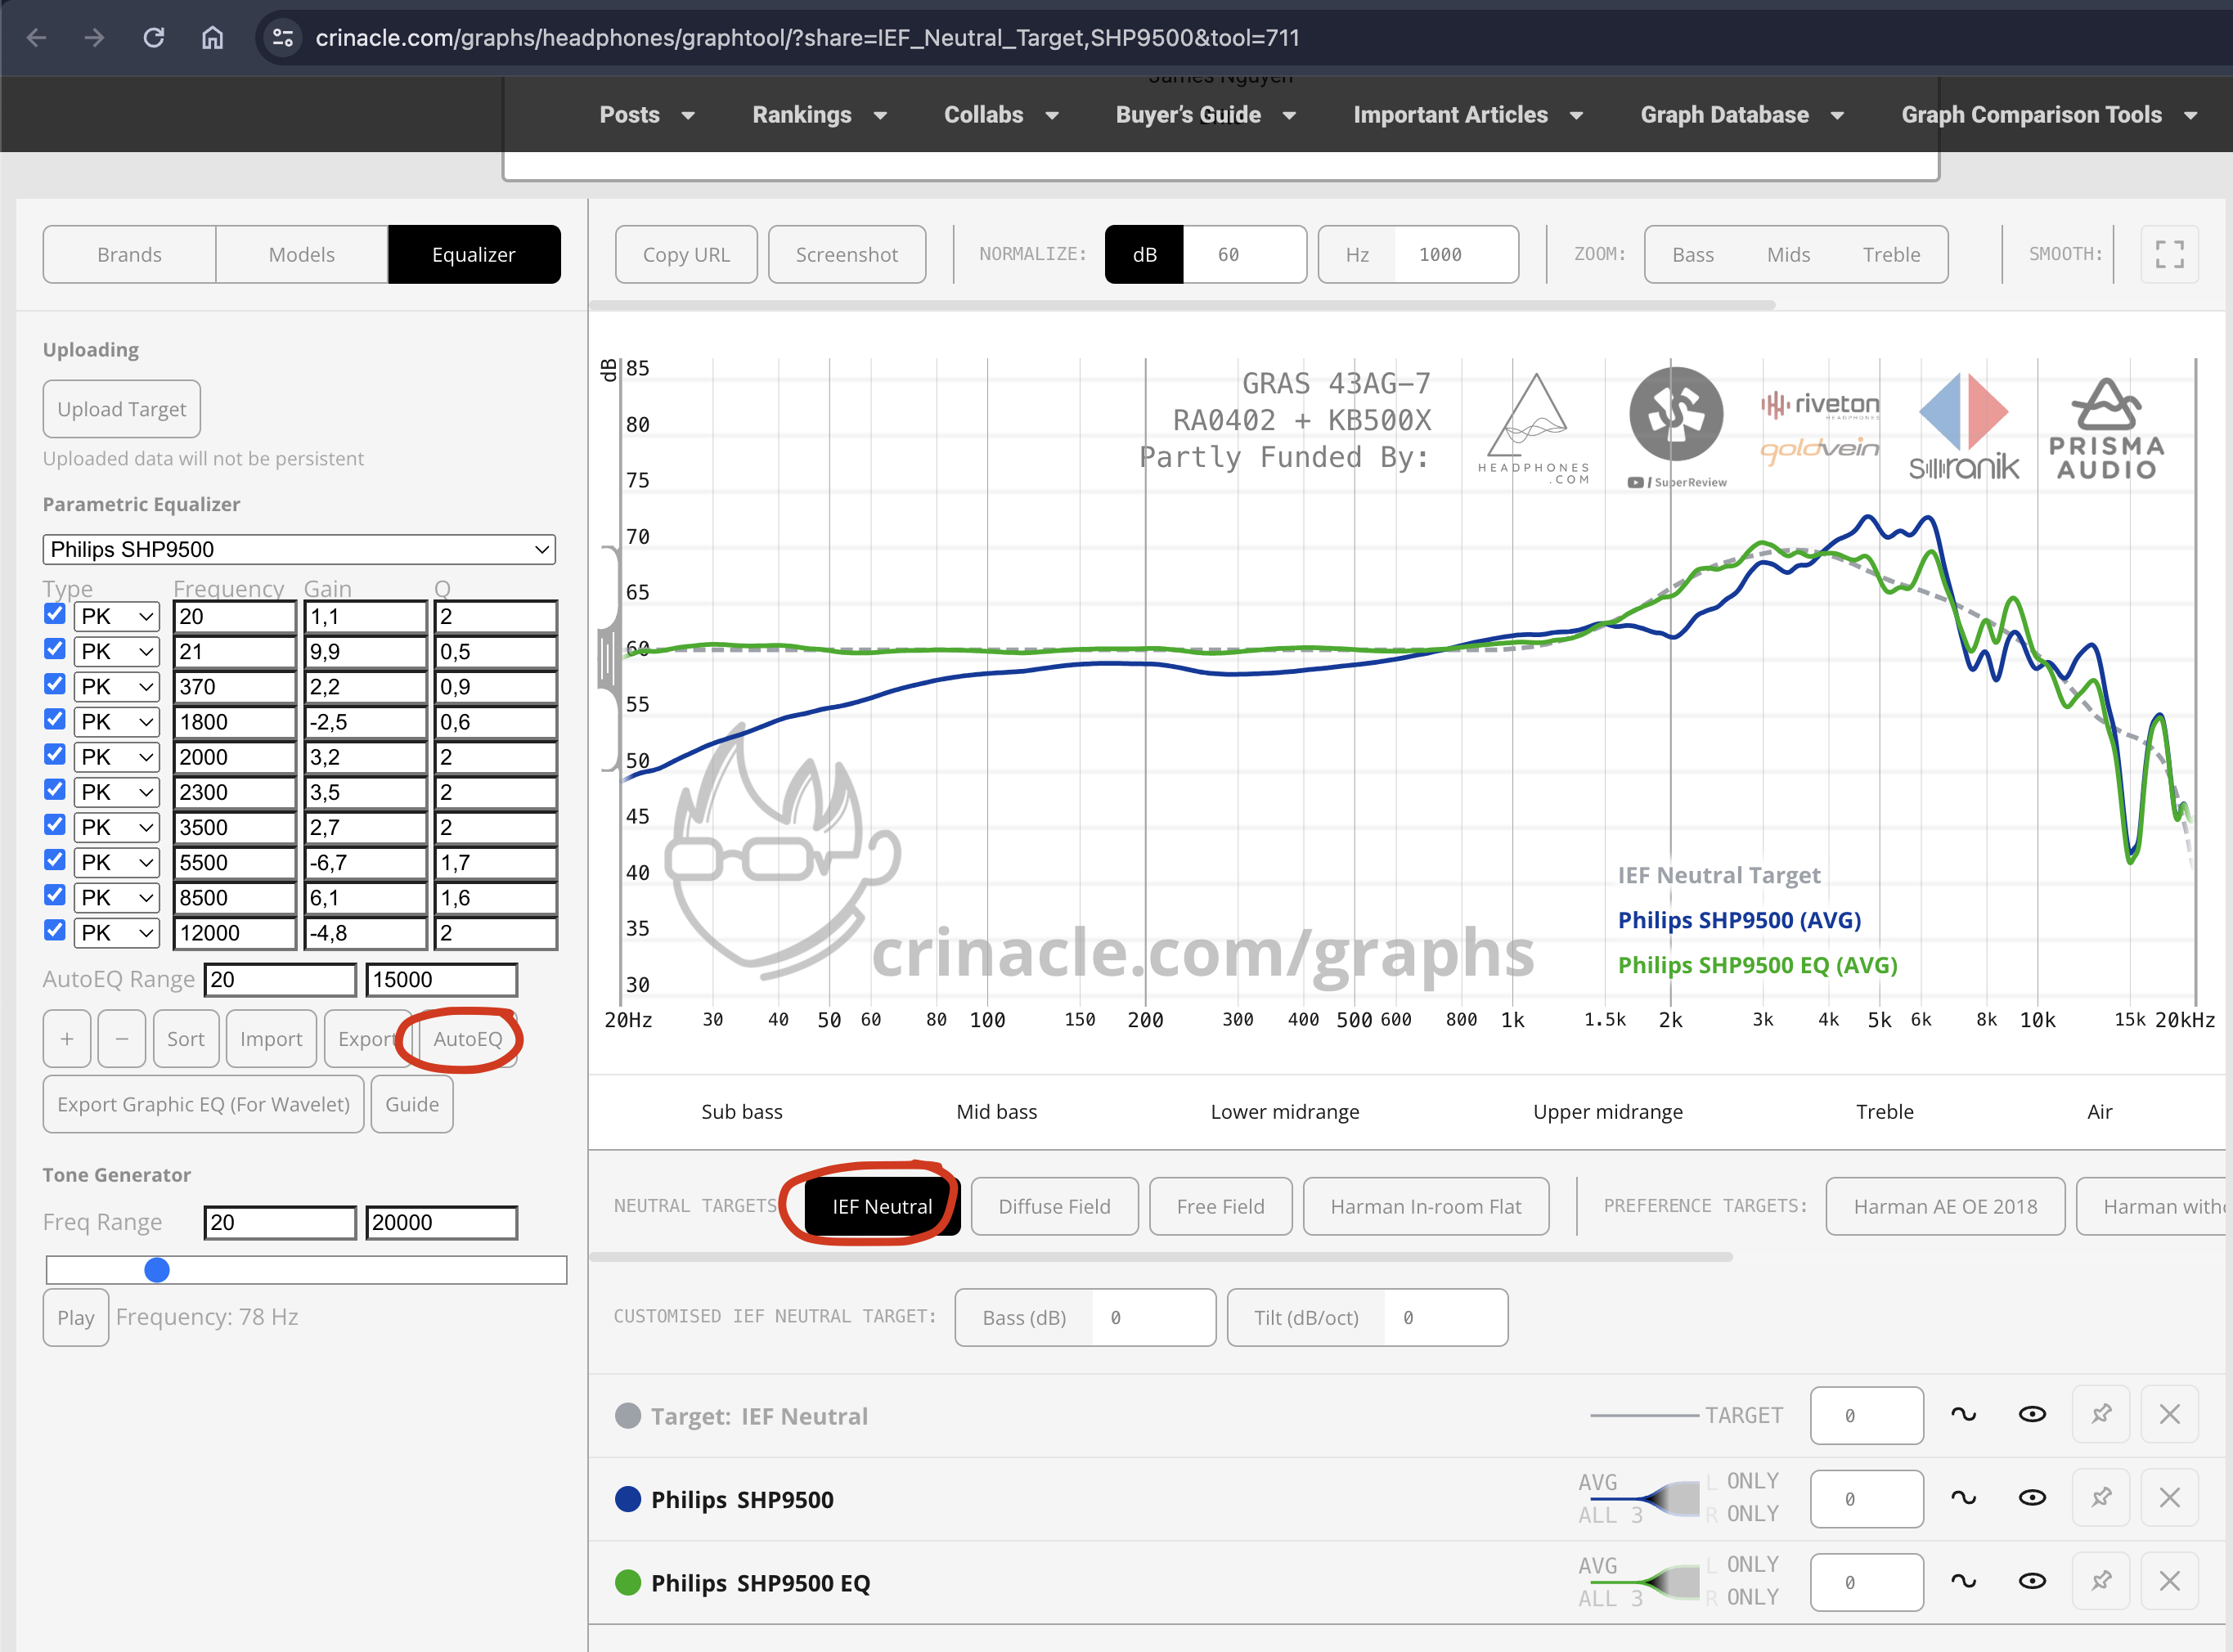Open the browser home icon
Screen dimensions: 2233x1652
tap(212, 38)
